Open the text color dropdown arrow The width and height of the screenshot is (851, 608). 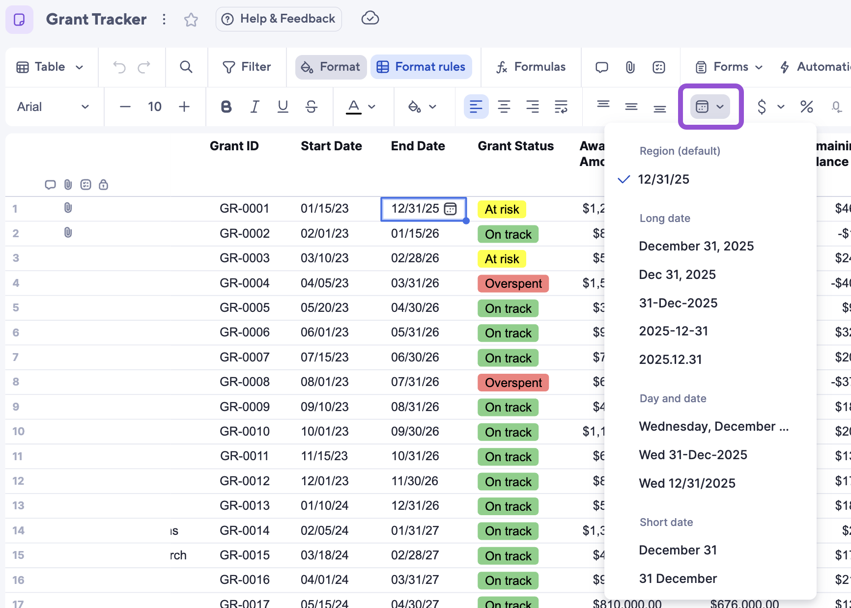372,107
